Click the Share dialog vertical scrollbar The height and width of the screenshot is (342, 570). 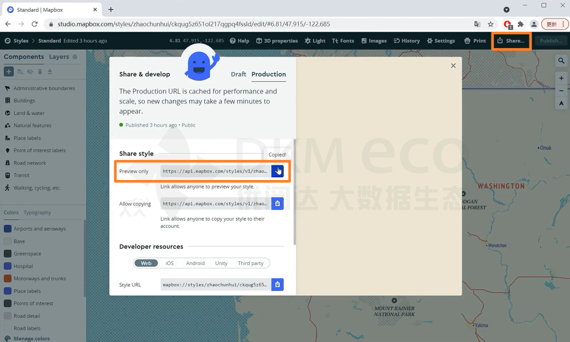[294, 193]
